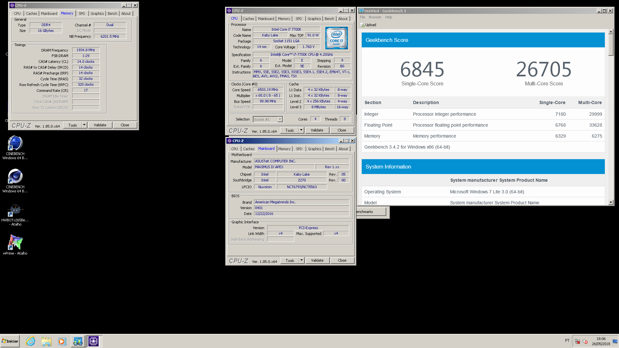The width and height of the screenshot is (619, 348).
Task: Click Tools button in Mainboard CPU-Z window
Action: [x=290, y=260]
